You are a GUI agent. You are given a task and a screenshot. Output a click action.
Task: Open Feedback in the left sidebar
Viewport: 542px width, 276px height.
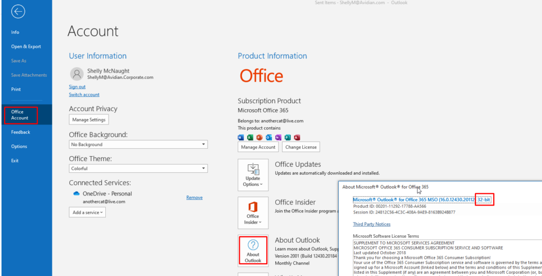(x=21, y=132)
